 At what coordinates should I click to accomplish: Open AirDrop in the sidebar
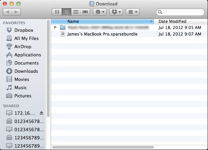(x=23, y=46)
